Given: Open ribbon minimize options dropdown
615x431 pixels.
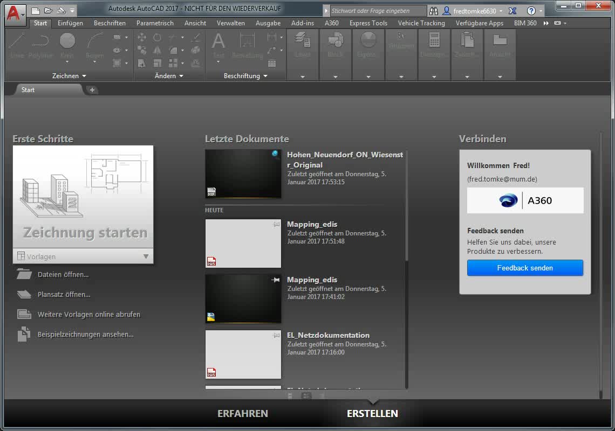Looking at the screenshot, I should tap(565, 23).
